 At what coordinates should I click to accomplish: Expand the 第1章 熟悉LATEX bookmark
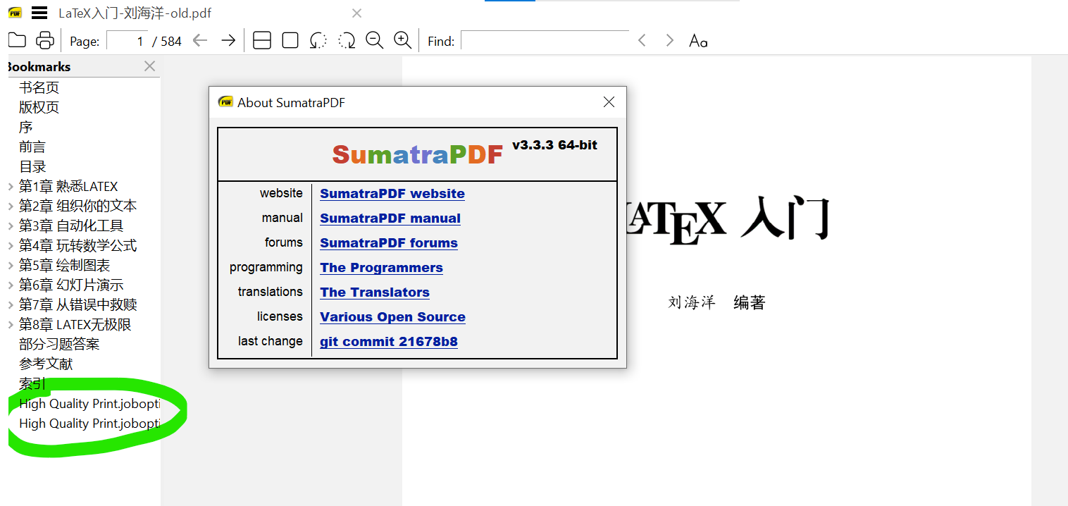tap(11, 187)
